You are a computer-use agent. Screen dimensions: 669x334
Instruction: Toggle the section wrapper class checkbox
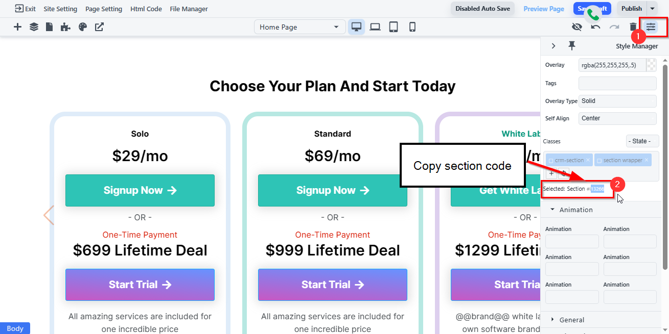click(x=599, y=161)
